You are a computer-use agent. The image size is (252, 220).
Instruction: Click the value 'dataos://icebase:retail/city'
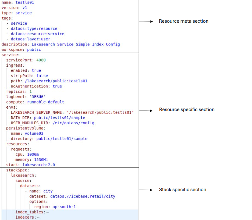[83, 196]
